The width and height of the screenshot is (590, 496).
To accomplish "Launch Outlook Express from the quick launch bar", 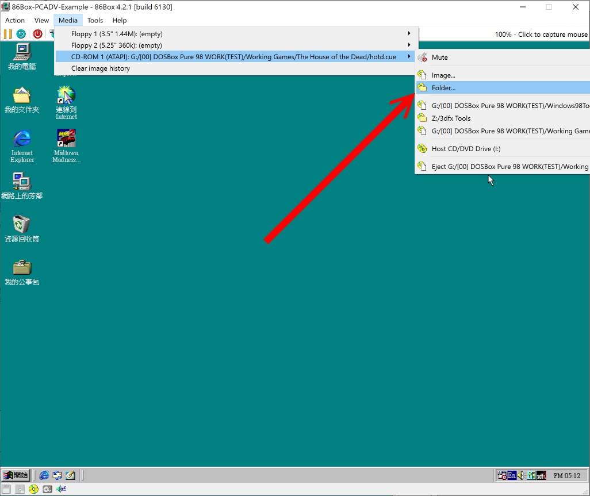I will coord(57,475).
